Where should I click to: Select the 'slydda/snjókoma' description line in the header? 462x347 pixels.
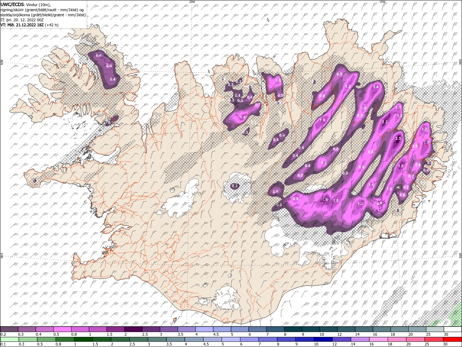pos(43,15)
